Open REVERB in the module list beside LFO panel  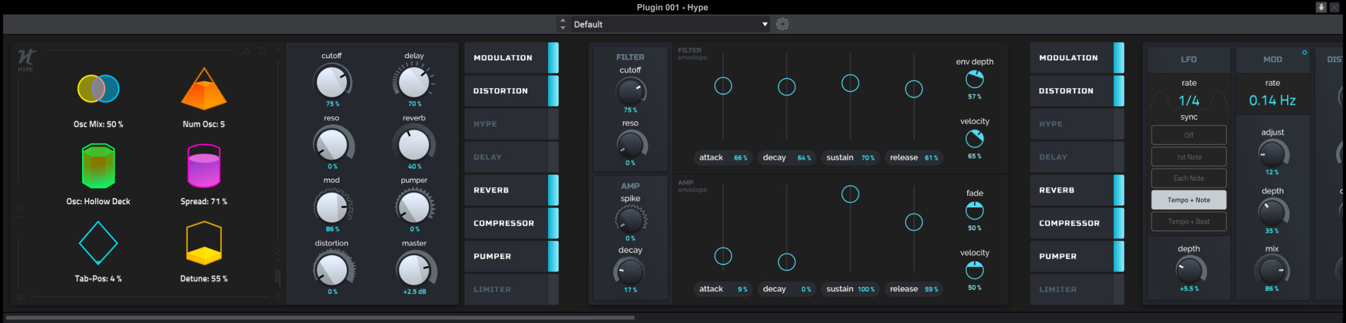(1077, 190)
